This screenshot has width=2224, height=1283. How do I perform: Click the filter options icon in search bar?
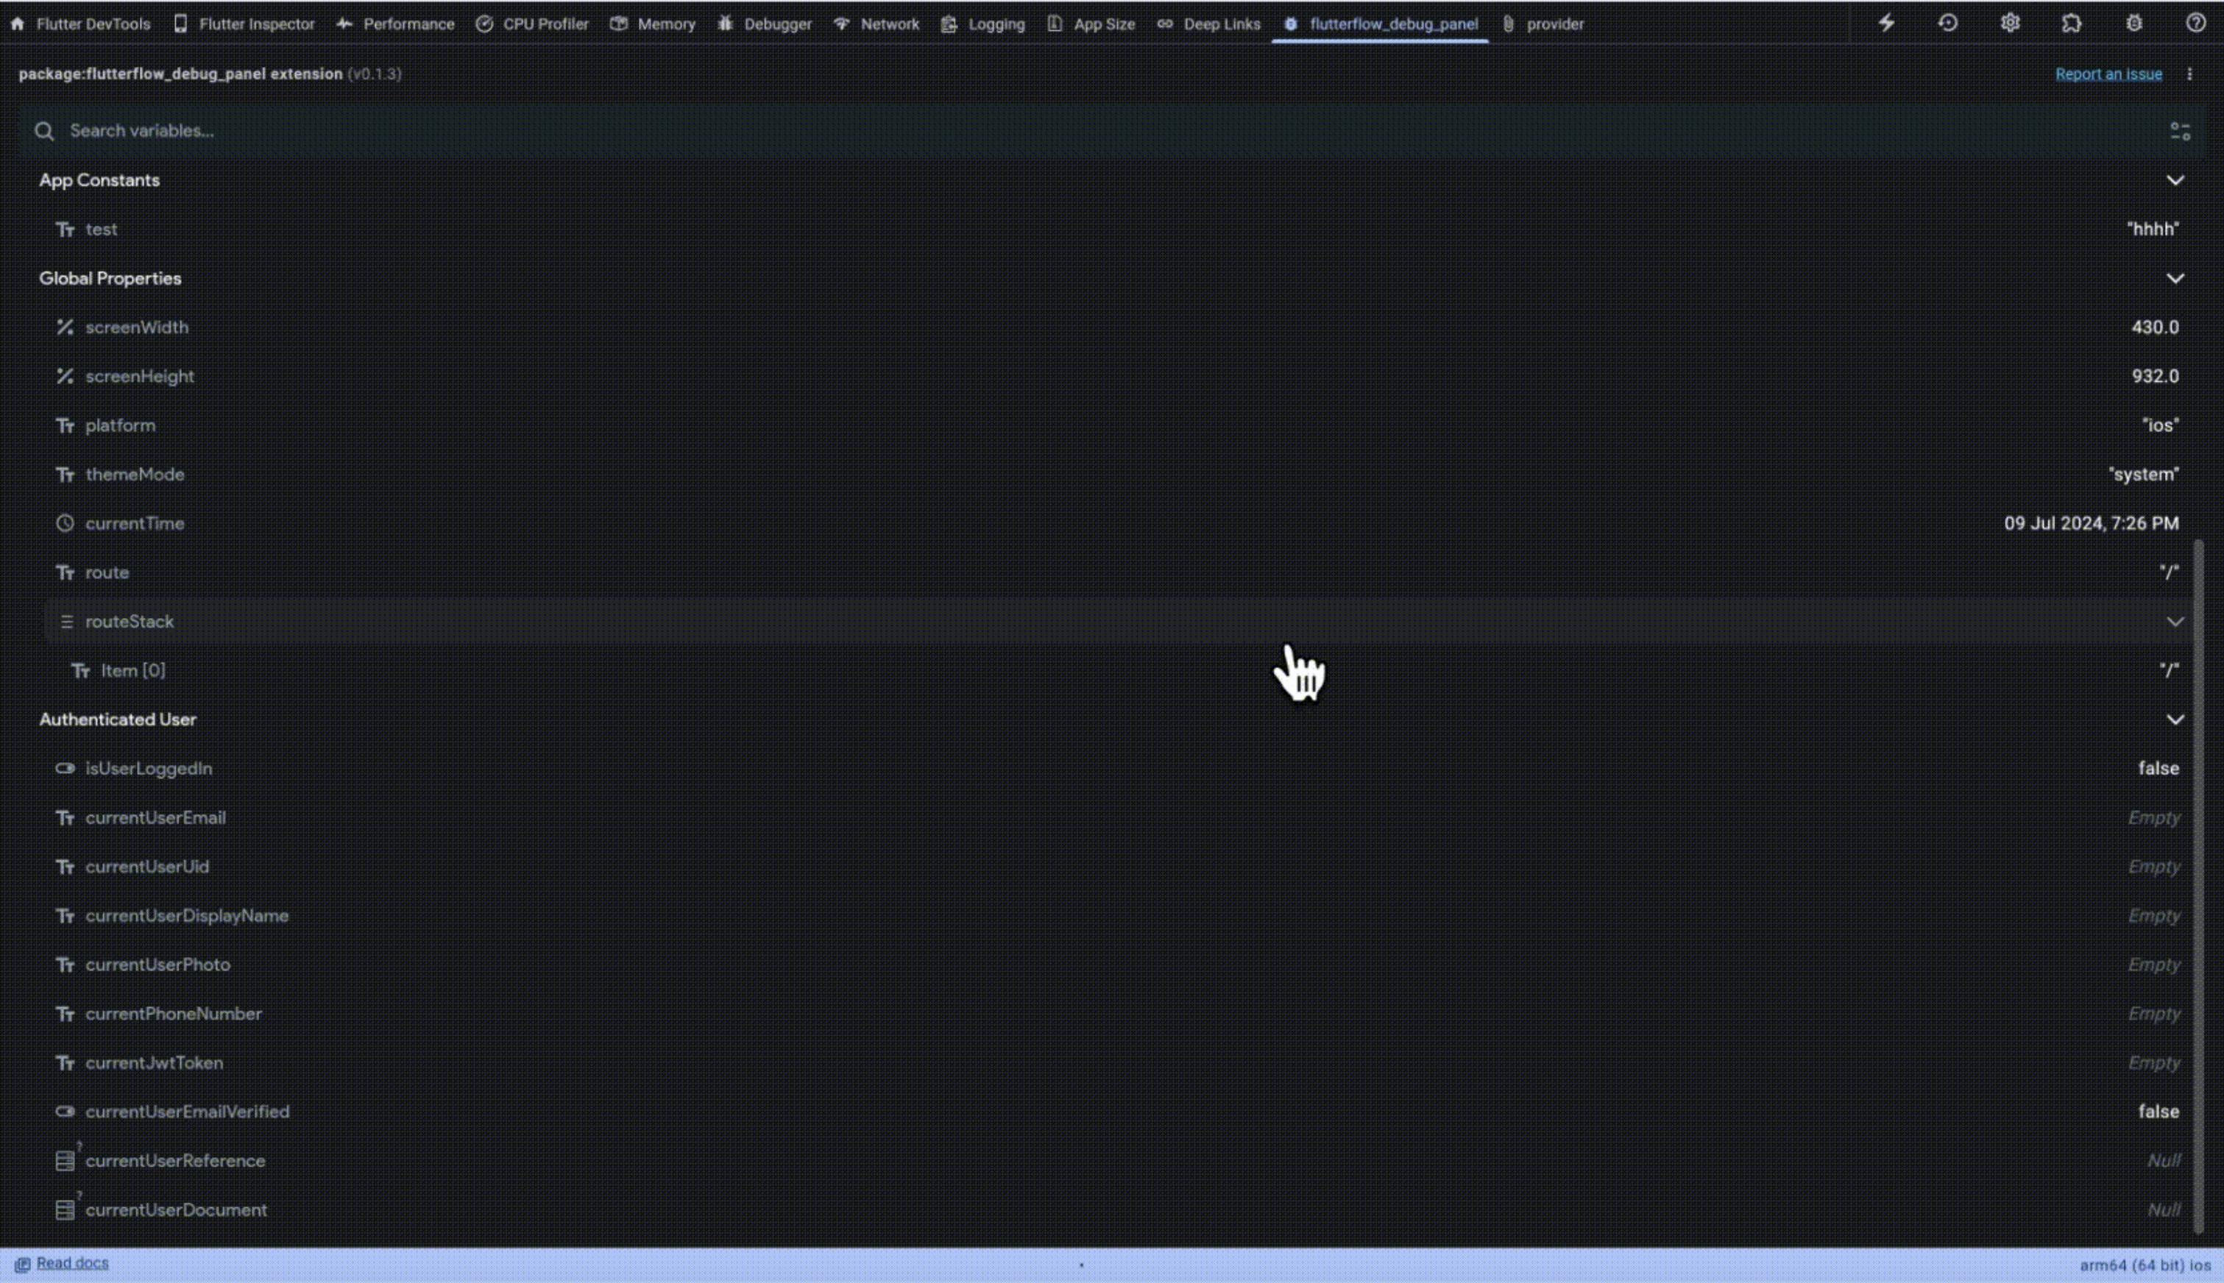pyautogui.click(x=2179, y=131)
